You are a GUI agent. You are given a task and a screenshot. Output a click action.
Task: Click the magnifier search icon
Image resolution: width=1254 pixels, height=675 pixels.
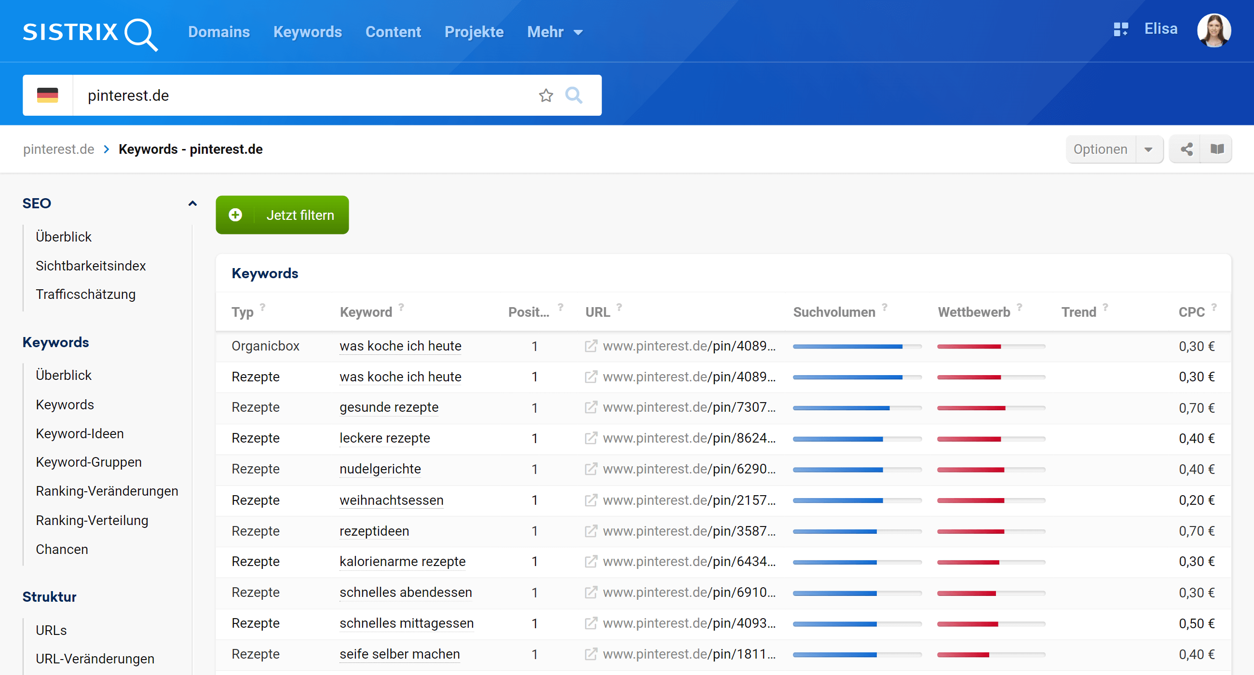click(573, 95)
